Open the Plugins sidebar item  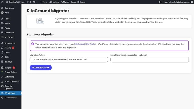pos(8,48)
